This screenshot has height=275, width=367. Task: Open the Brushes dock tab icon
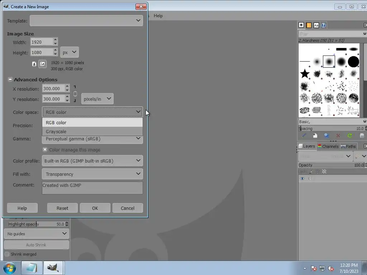pyautogui.click(x=301, y=25)
